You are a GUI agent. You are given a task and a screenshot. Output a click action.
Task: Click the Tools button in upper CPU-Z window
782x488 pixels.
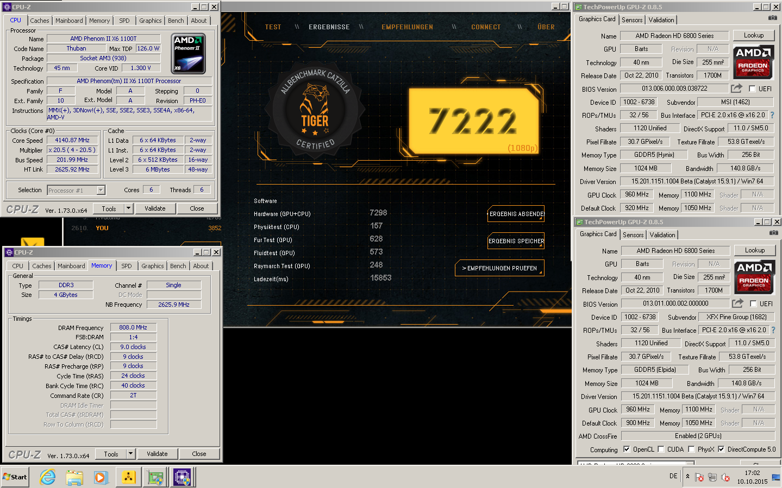click(109, 208)
